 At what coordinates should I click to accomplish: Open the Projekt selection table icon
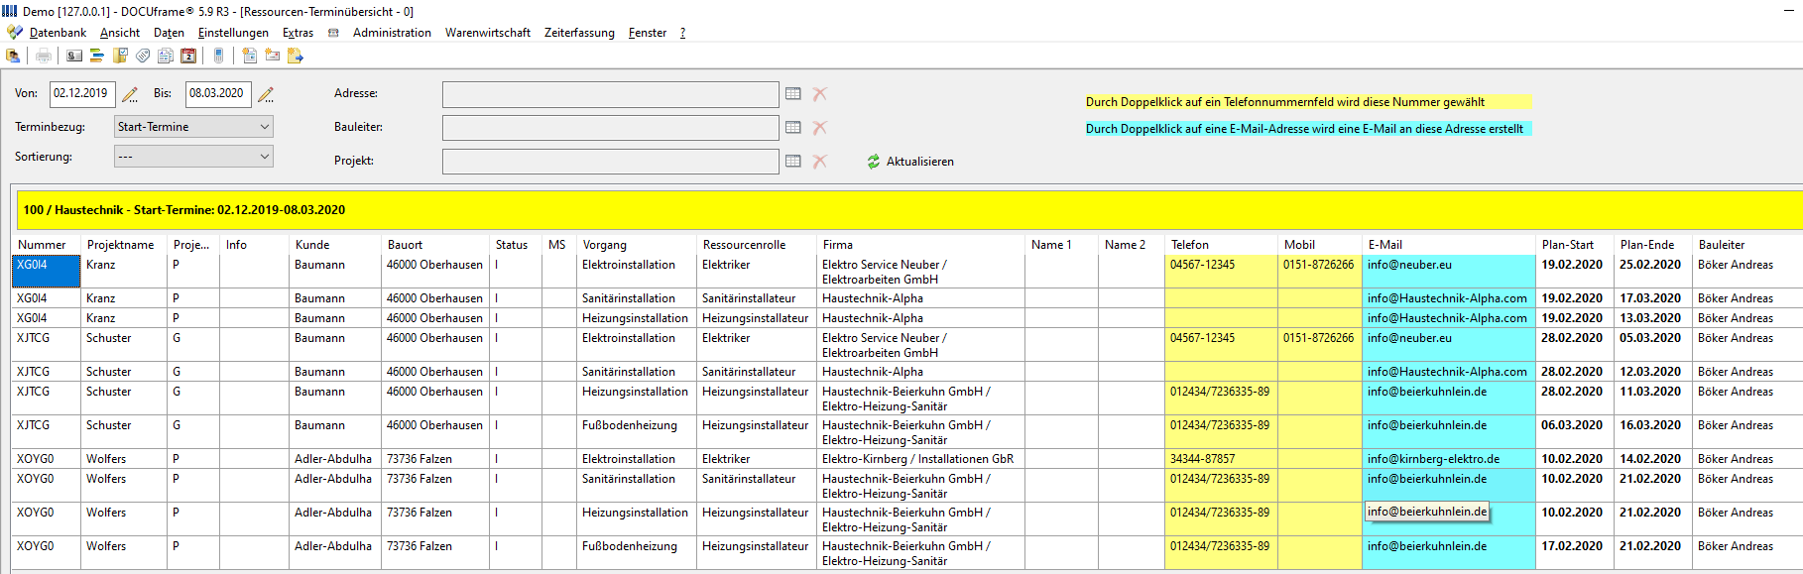point(793,162)
